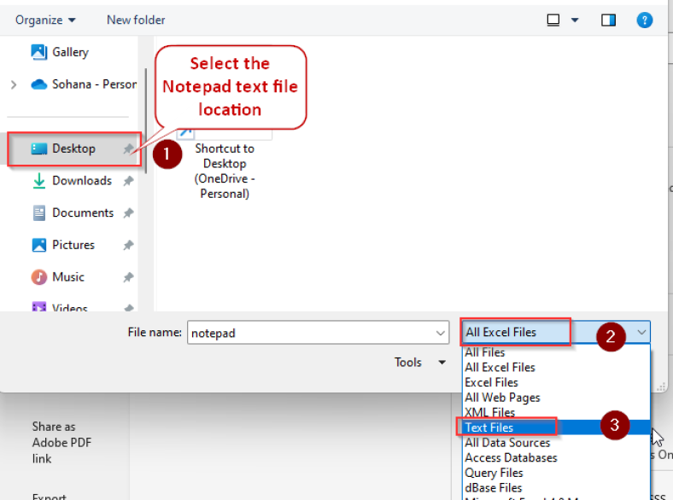This screenshot has height=500, width=673.
Task: Open the Music folder icon
Action: click(x=39, y=277)
